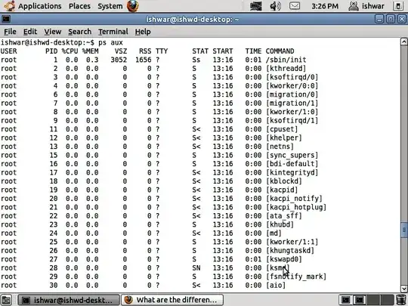The image size is (408, 306).
Task: Click the terminal window title icon
Action: click(x=6, y=19)
